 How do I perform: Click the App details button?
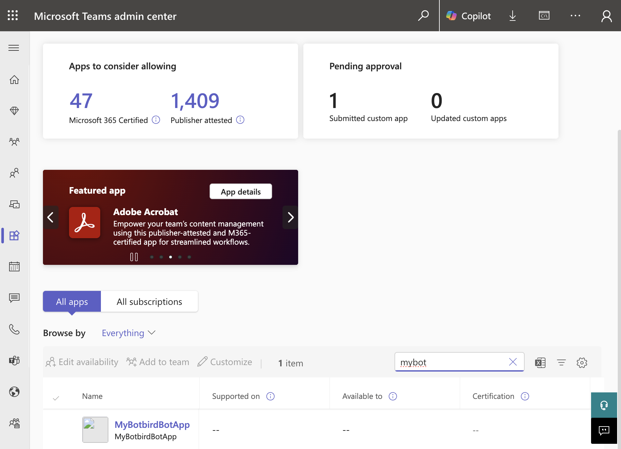click(241, 192)
